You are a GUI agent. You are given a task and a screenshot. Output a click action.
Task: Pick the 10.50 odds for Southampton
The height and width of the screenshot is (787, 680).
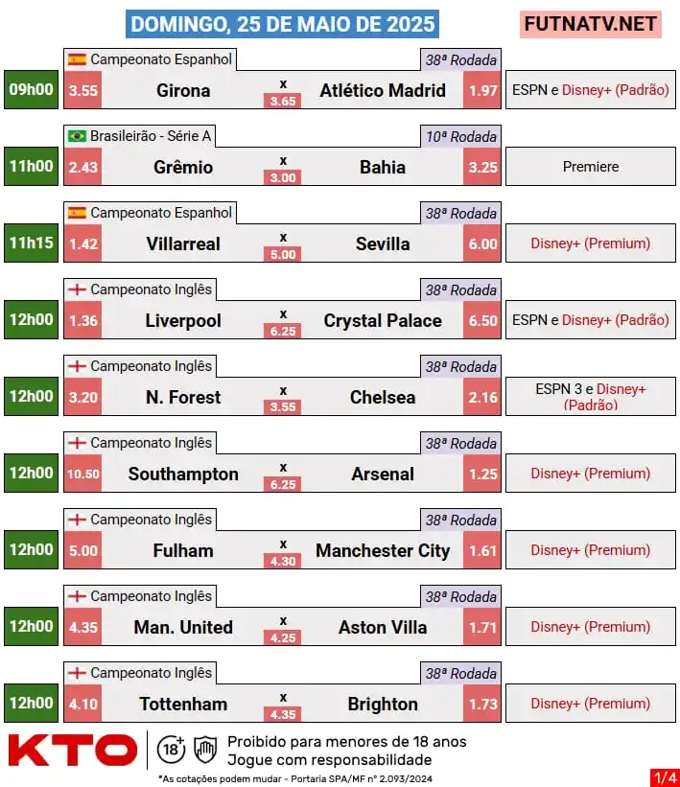pyautogui.click(x=82, y=474)
